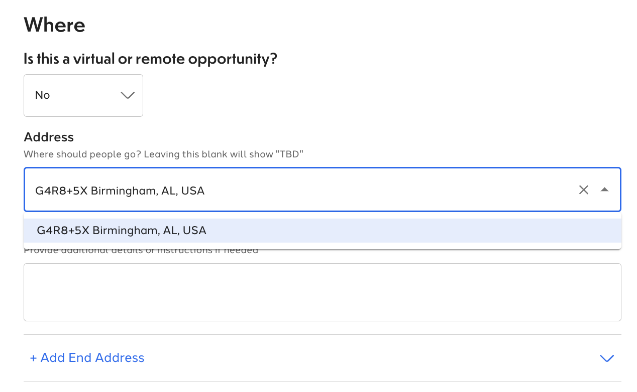
Task: Click the "Where should people go?" helper text
Action: pyautogui.click(x=82, y=154)
